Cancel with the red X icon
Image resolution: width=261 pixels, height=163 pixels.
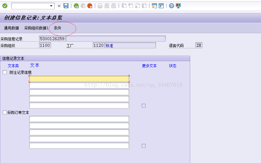[90, 6]
